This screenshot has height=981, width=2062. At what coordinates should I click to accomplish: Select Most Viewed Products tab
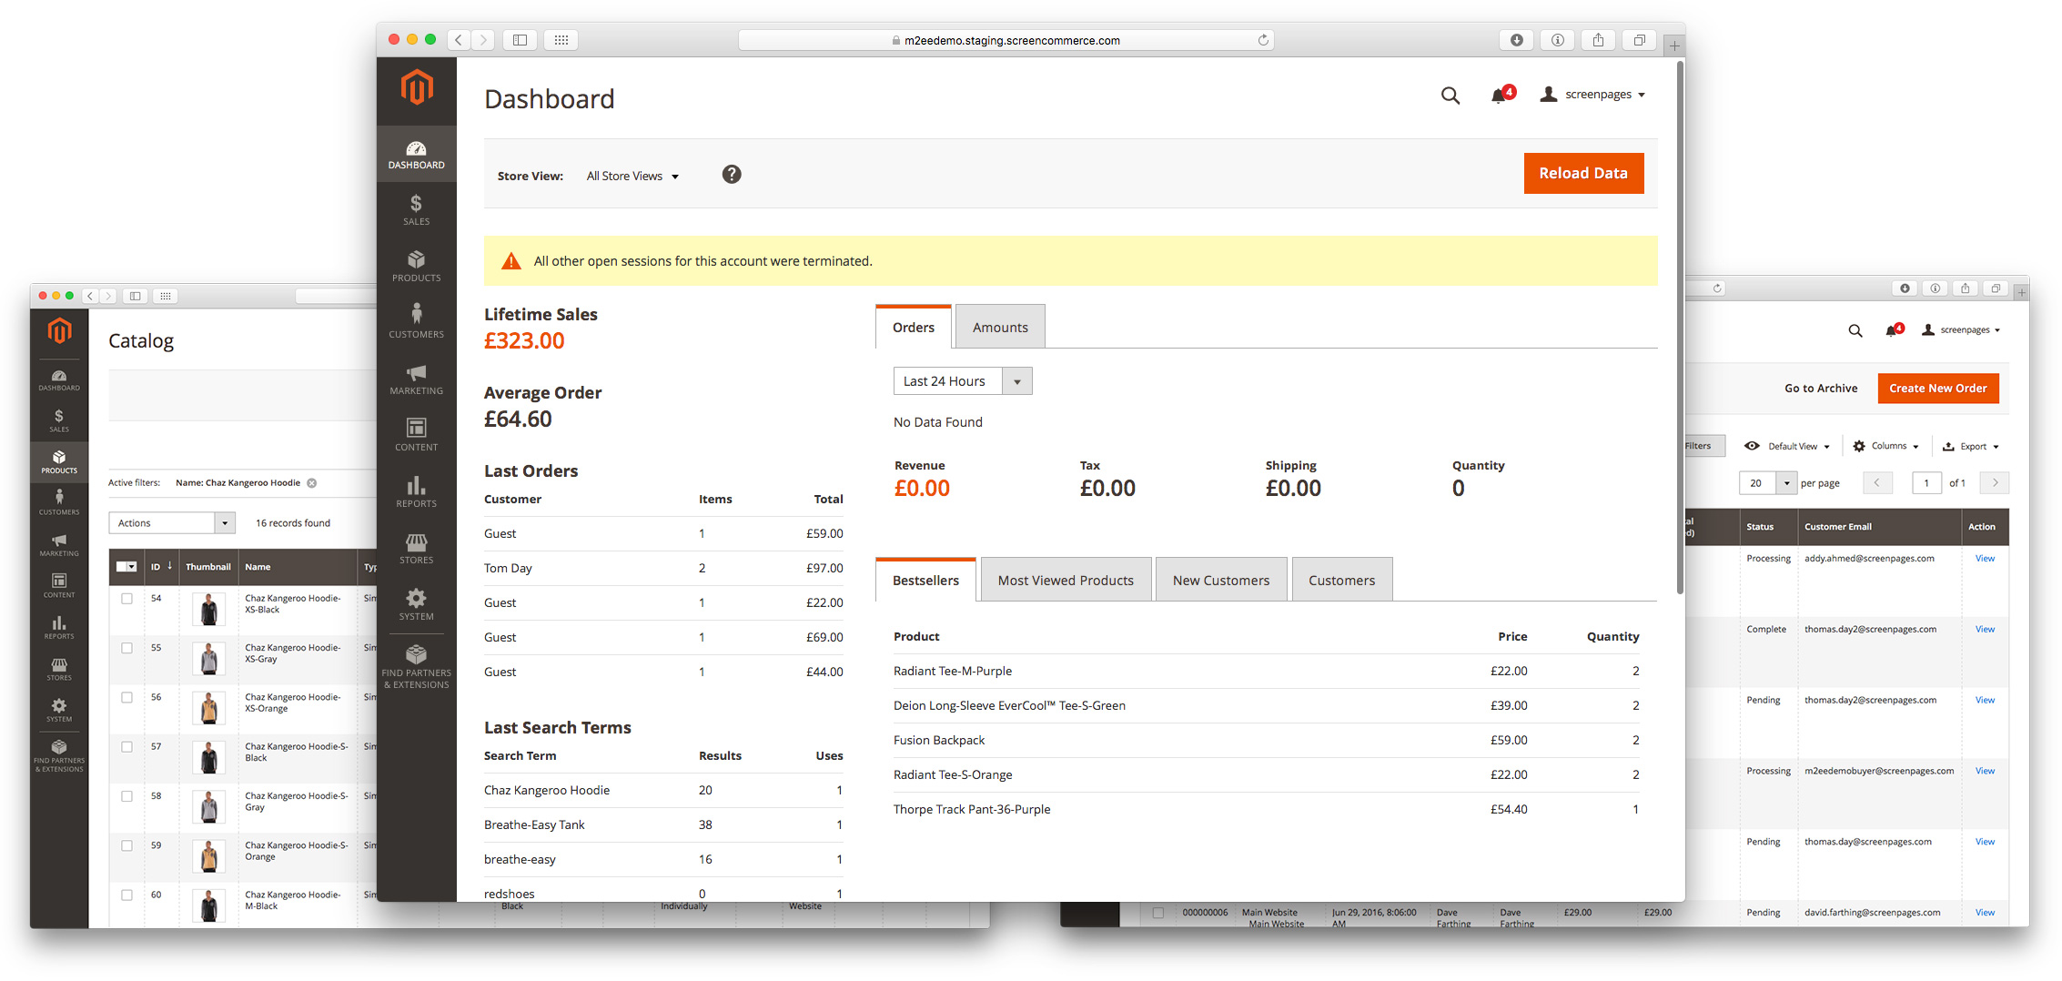(1066, 580)
